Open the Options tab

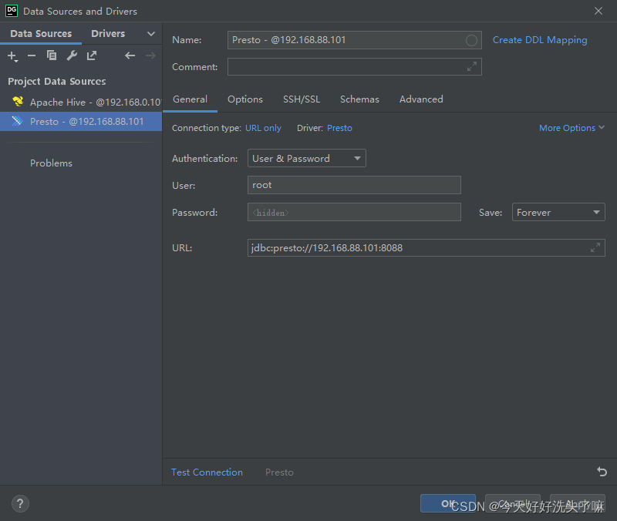click(x=245, y=99)
